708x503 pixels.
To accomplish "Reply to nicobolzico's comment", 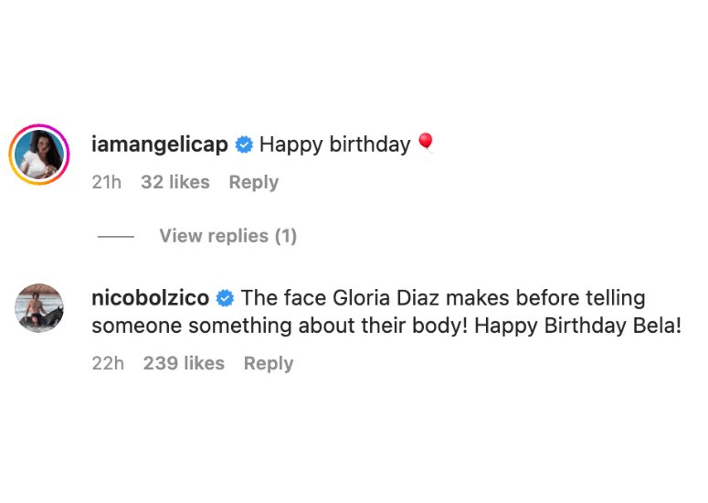I will (268, 363).
